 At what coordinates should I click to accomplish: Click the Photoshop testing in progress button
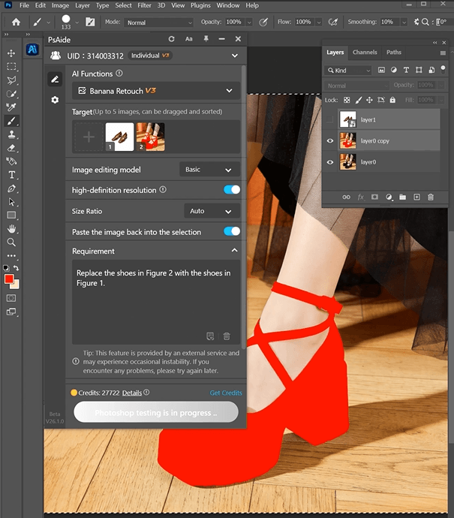point(156,412)
